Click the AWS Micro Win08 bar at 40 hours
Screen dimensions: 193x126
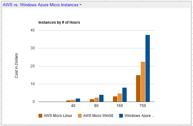click(x=73, y=101)
